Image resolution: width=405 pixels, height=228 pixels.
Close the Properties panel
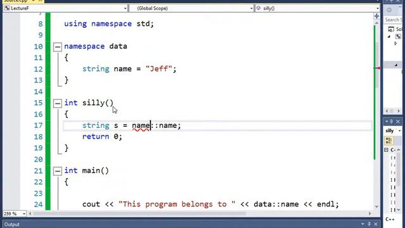(x=398, y=122)
